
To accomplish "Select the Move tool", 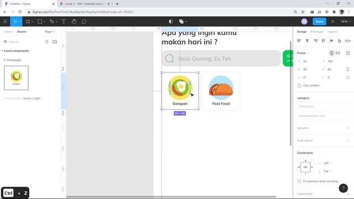I will click(x=15, y=22).
